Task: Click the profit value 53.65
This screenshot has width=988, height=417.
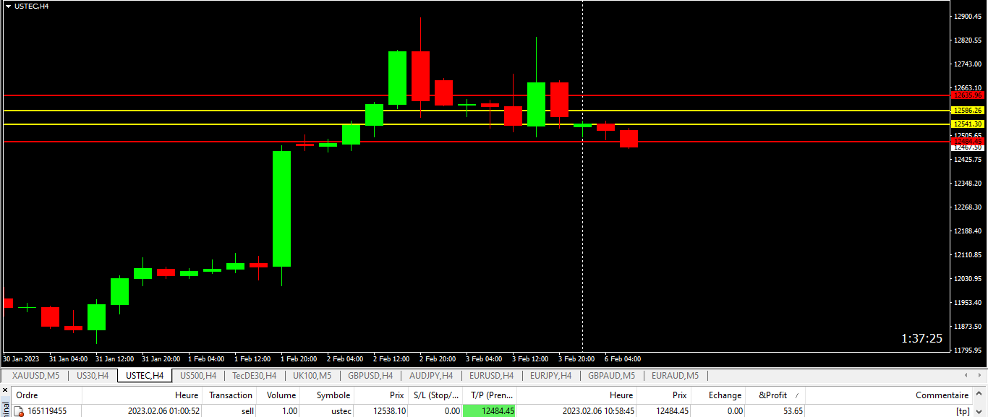Action: (x=792, y=411)
